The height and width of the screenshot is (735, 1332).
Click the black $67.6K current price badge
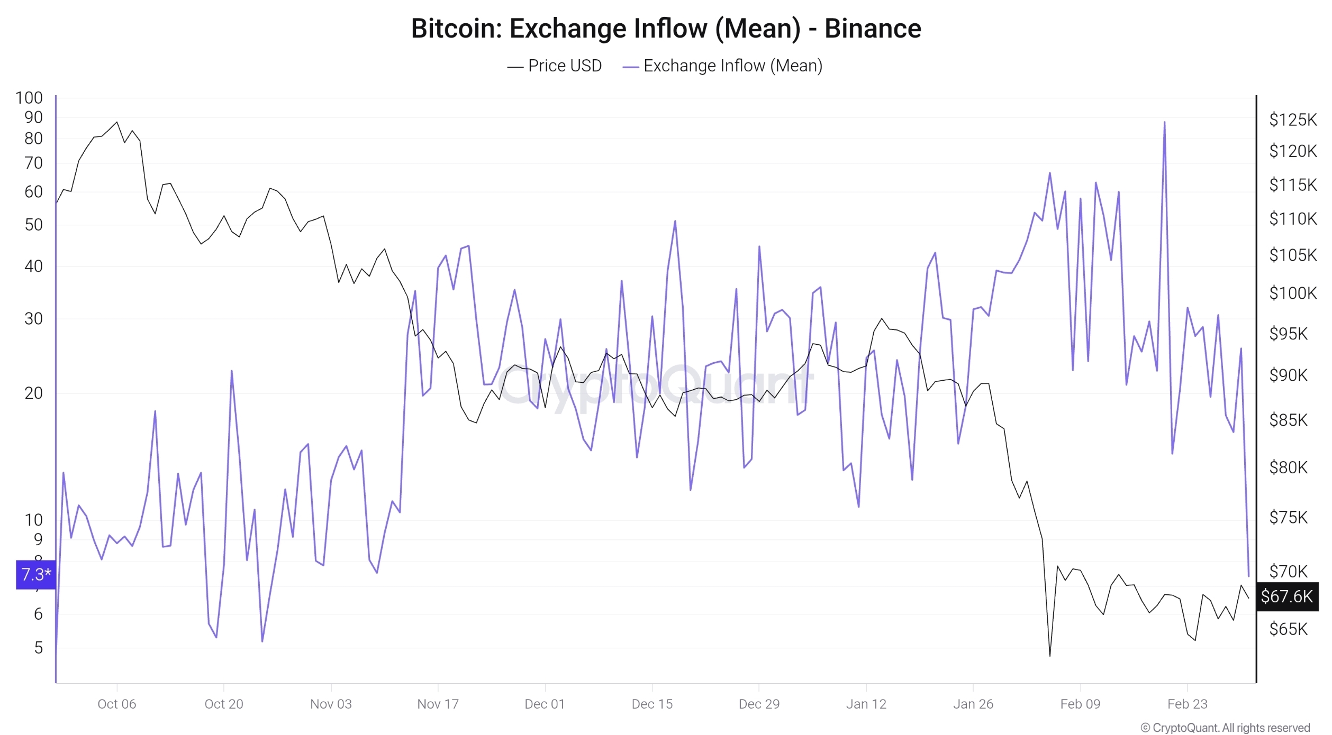pyautogui.click(x=1286, y=596)
